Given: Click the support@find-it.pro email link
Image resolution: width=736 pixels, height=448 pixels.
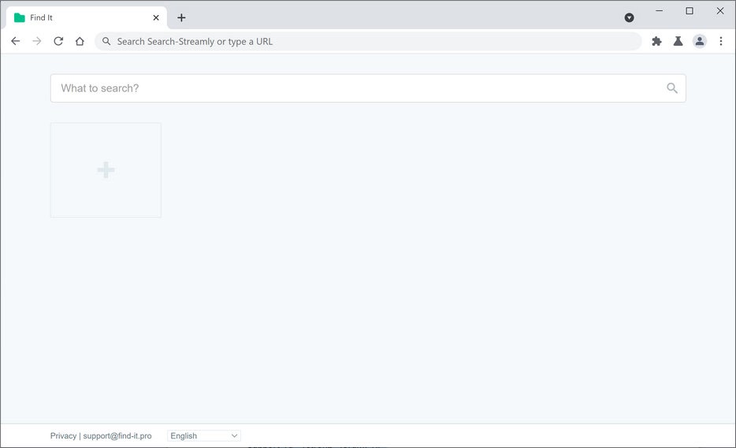Looking at the screenshot, I should coord(117,436).
